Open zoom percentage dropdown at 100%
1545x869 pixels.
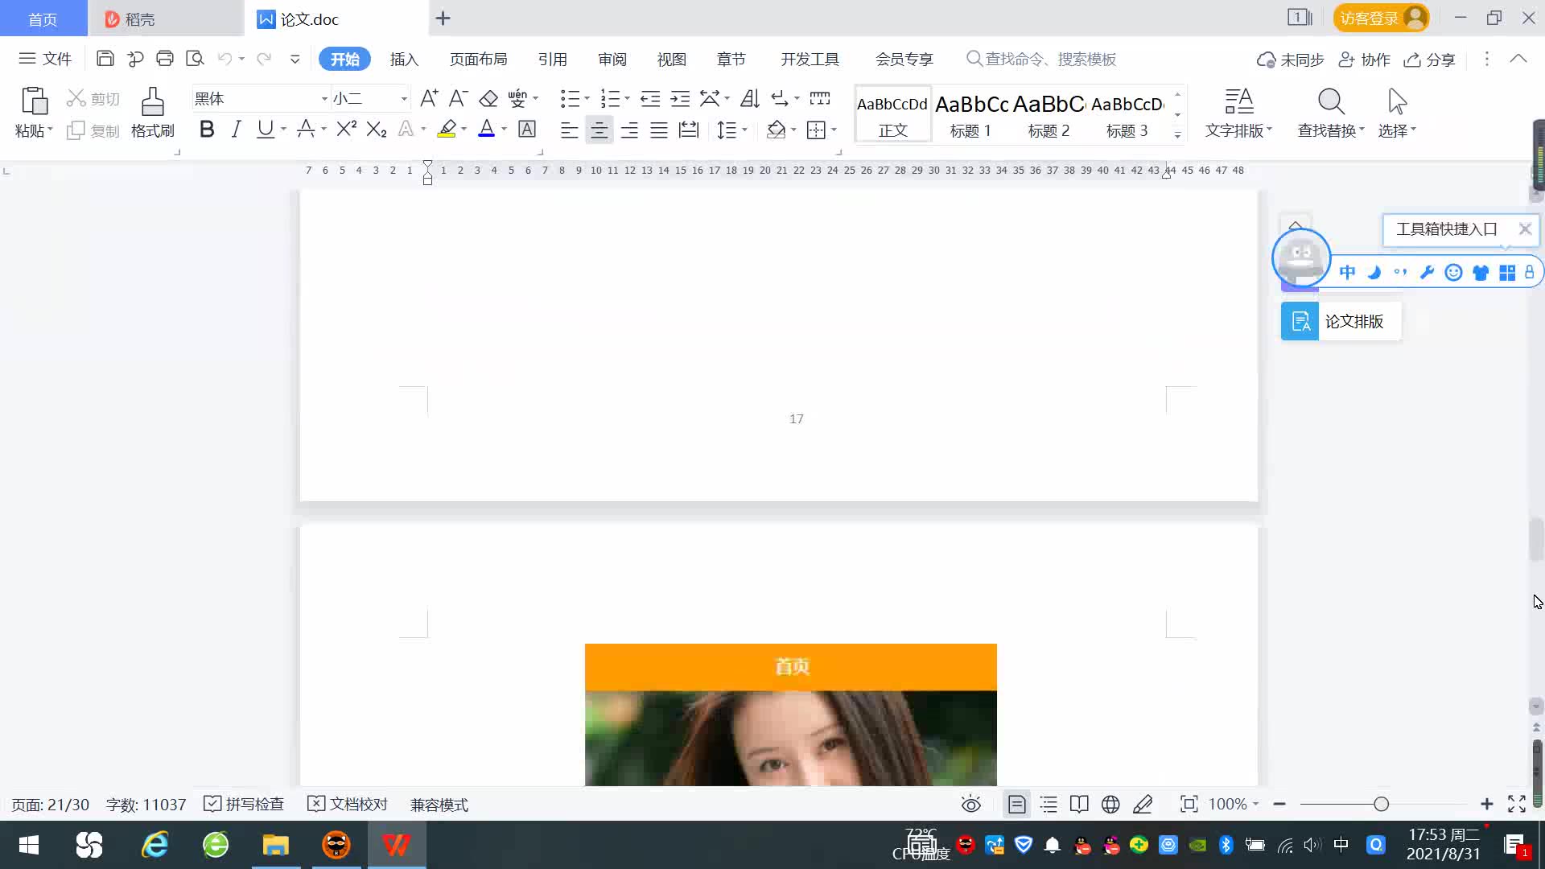point(1234,805)
